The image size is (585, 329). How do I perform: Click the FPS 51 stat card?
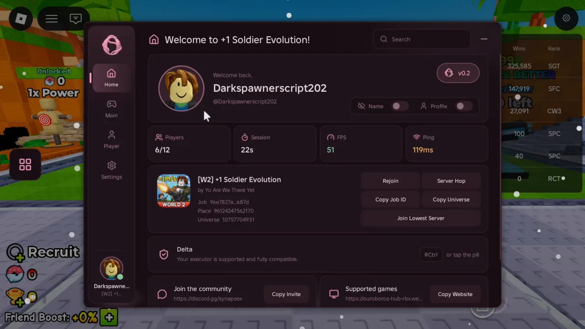point(361,143)
